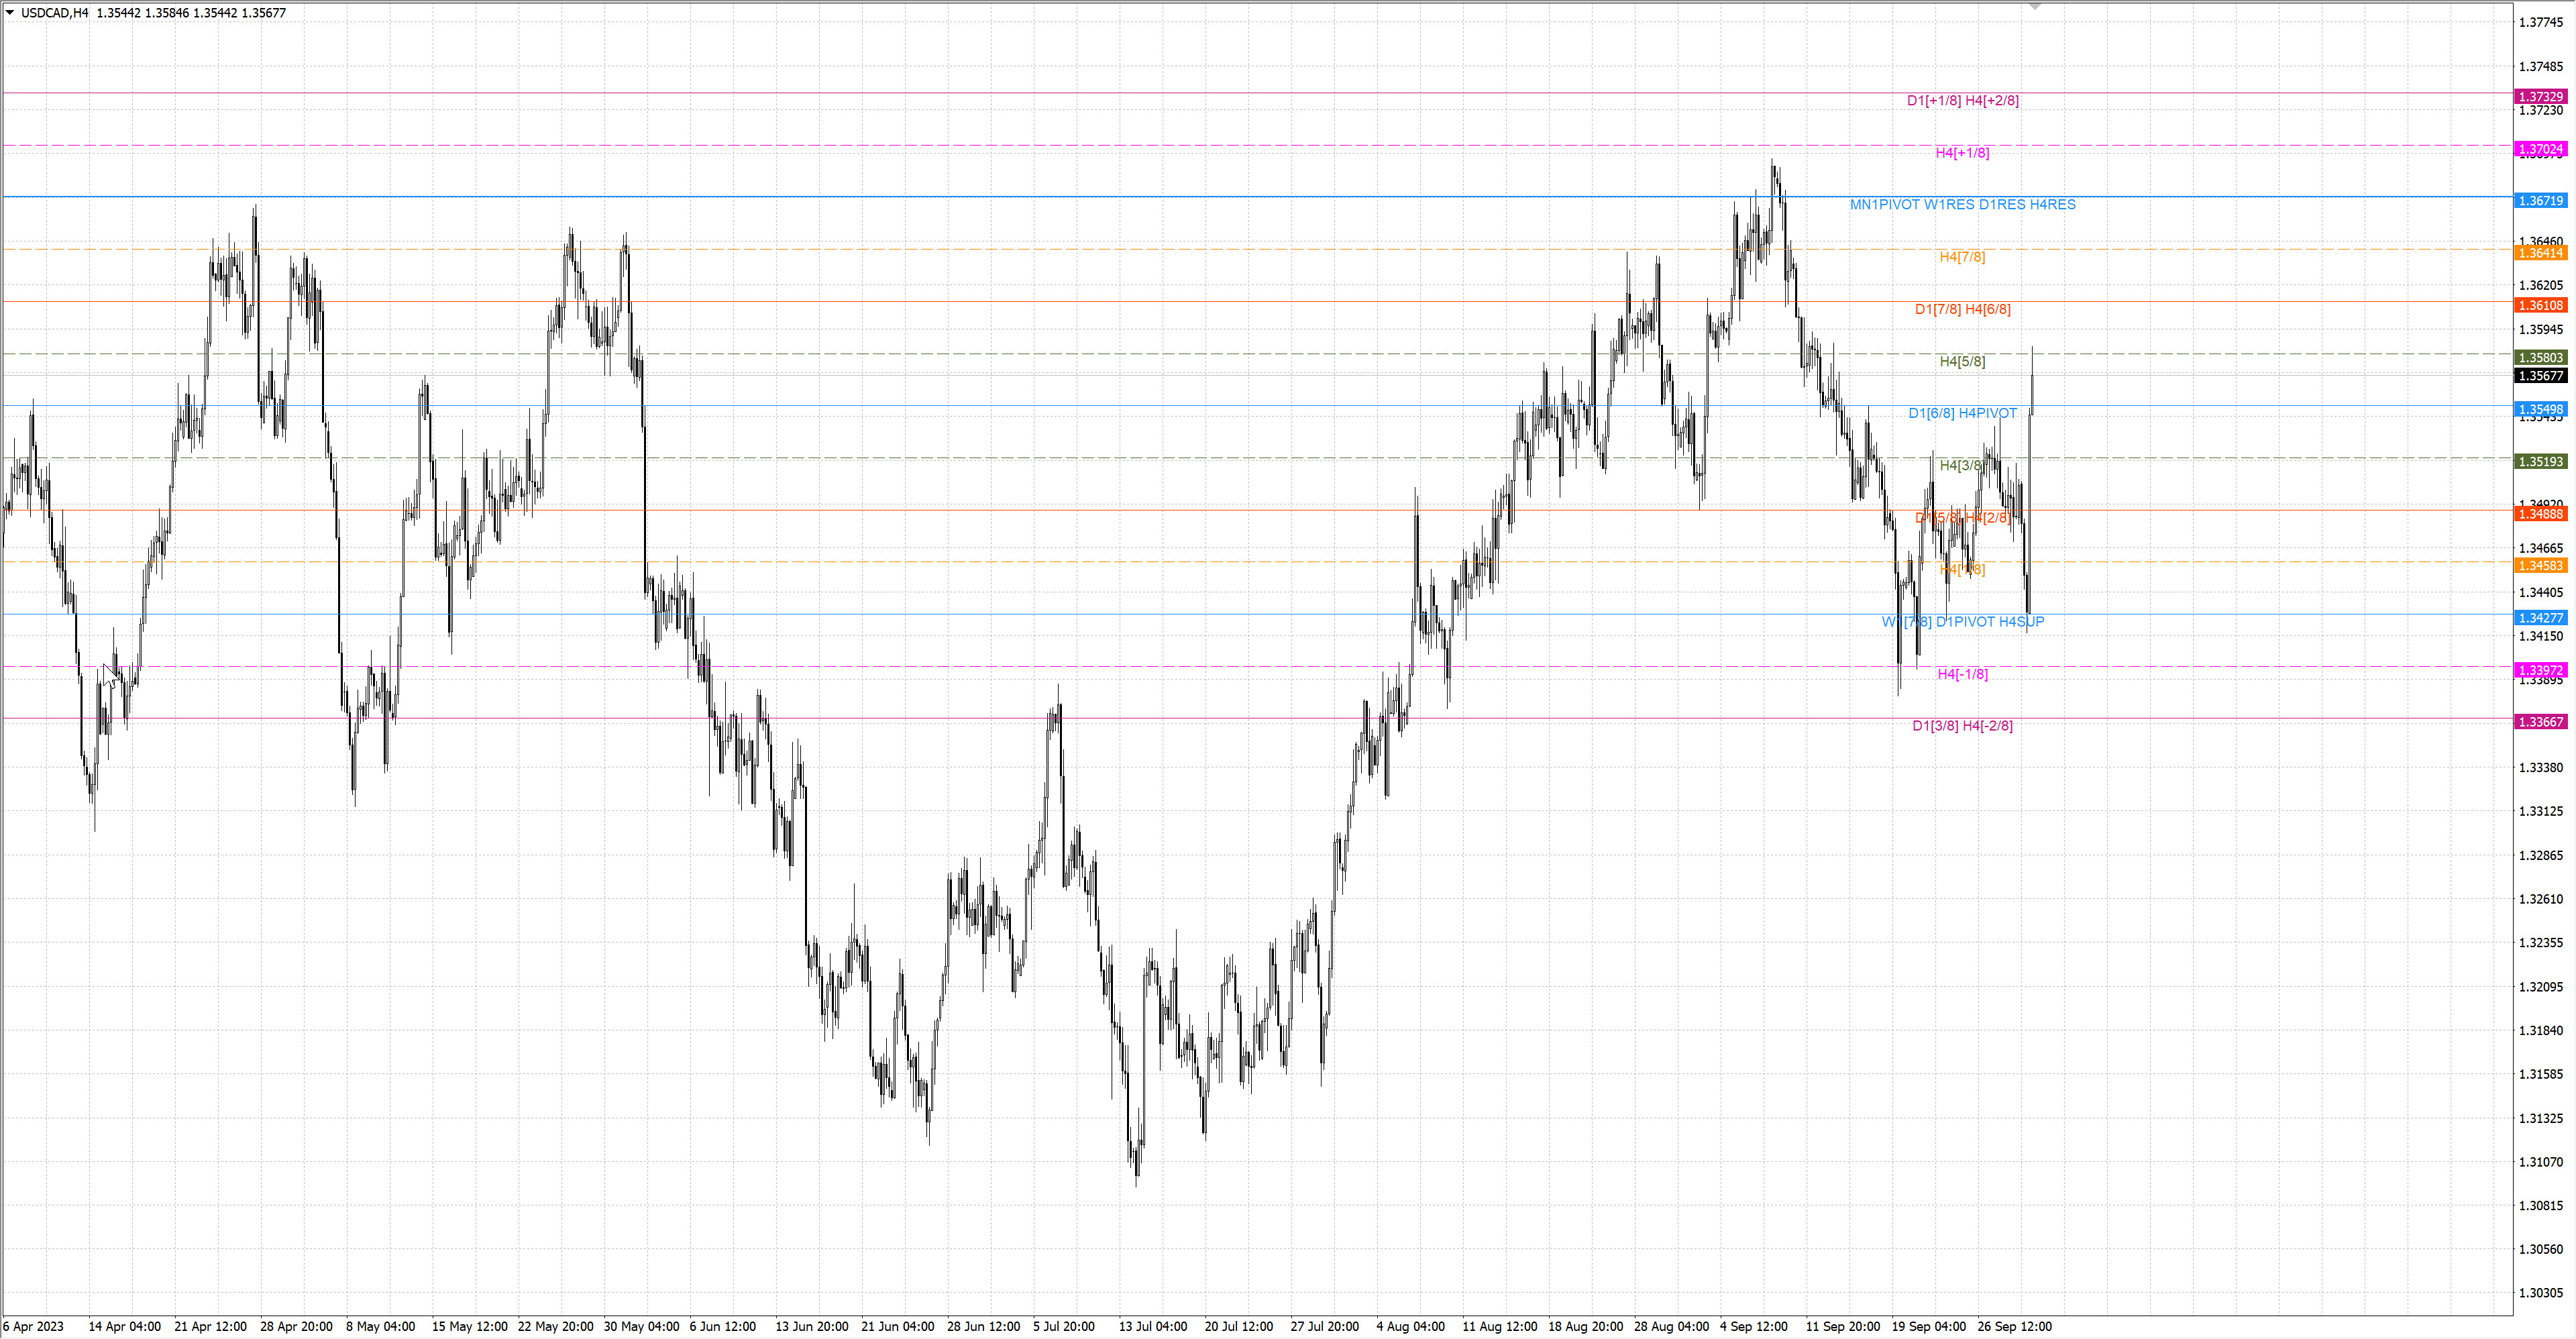2576x1339 pixels.
Task: Click the 1.36719 blue price tag
Action: point(2540,201)
